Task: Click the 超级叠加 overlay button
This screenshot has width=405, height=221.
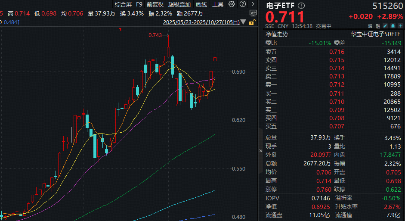Action: click(179, 4)
